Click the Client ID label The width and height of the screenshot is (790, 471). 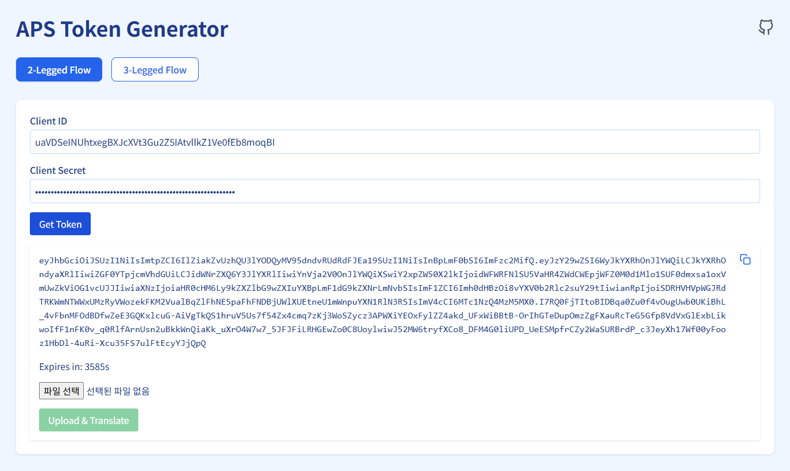tap(48, 121)
